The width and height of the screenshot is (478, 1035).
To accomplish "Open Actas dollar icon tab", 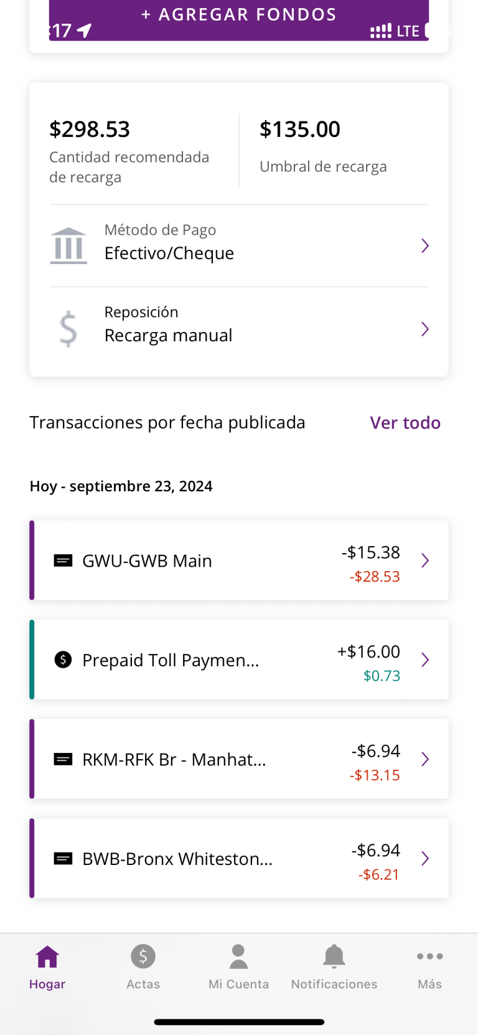I will pos(143,957).
